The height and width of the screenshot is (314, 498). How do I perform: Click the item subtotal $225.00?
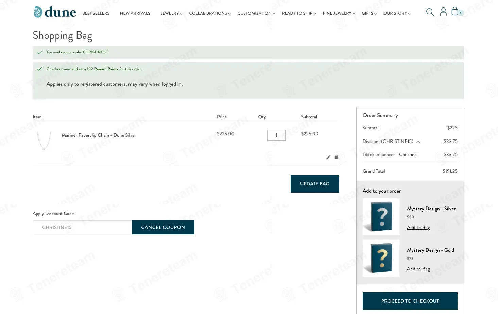click(310, 134)
